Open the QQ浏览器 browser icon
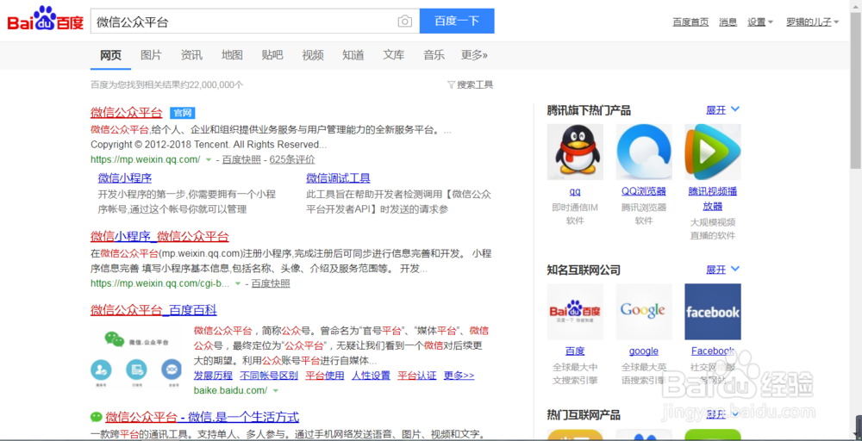This screenshot has height=441, width=862. 644,152
